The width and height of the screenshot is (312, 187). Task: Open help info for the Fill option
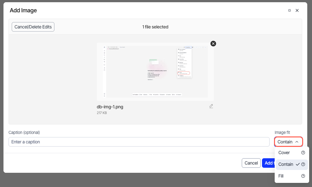[303, 176]
